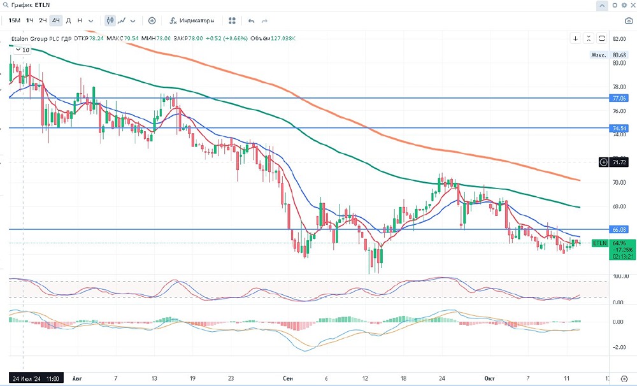Undo the last chart action
Screen dimensions: 637x386
click(252, 21)
